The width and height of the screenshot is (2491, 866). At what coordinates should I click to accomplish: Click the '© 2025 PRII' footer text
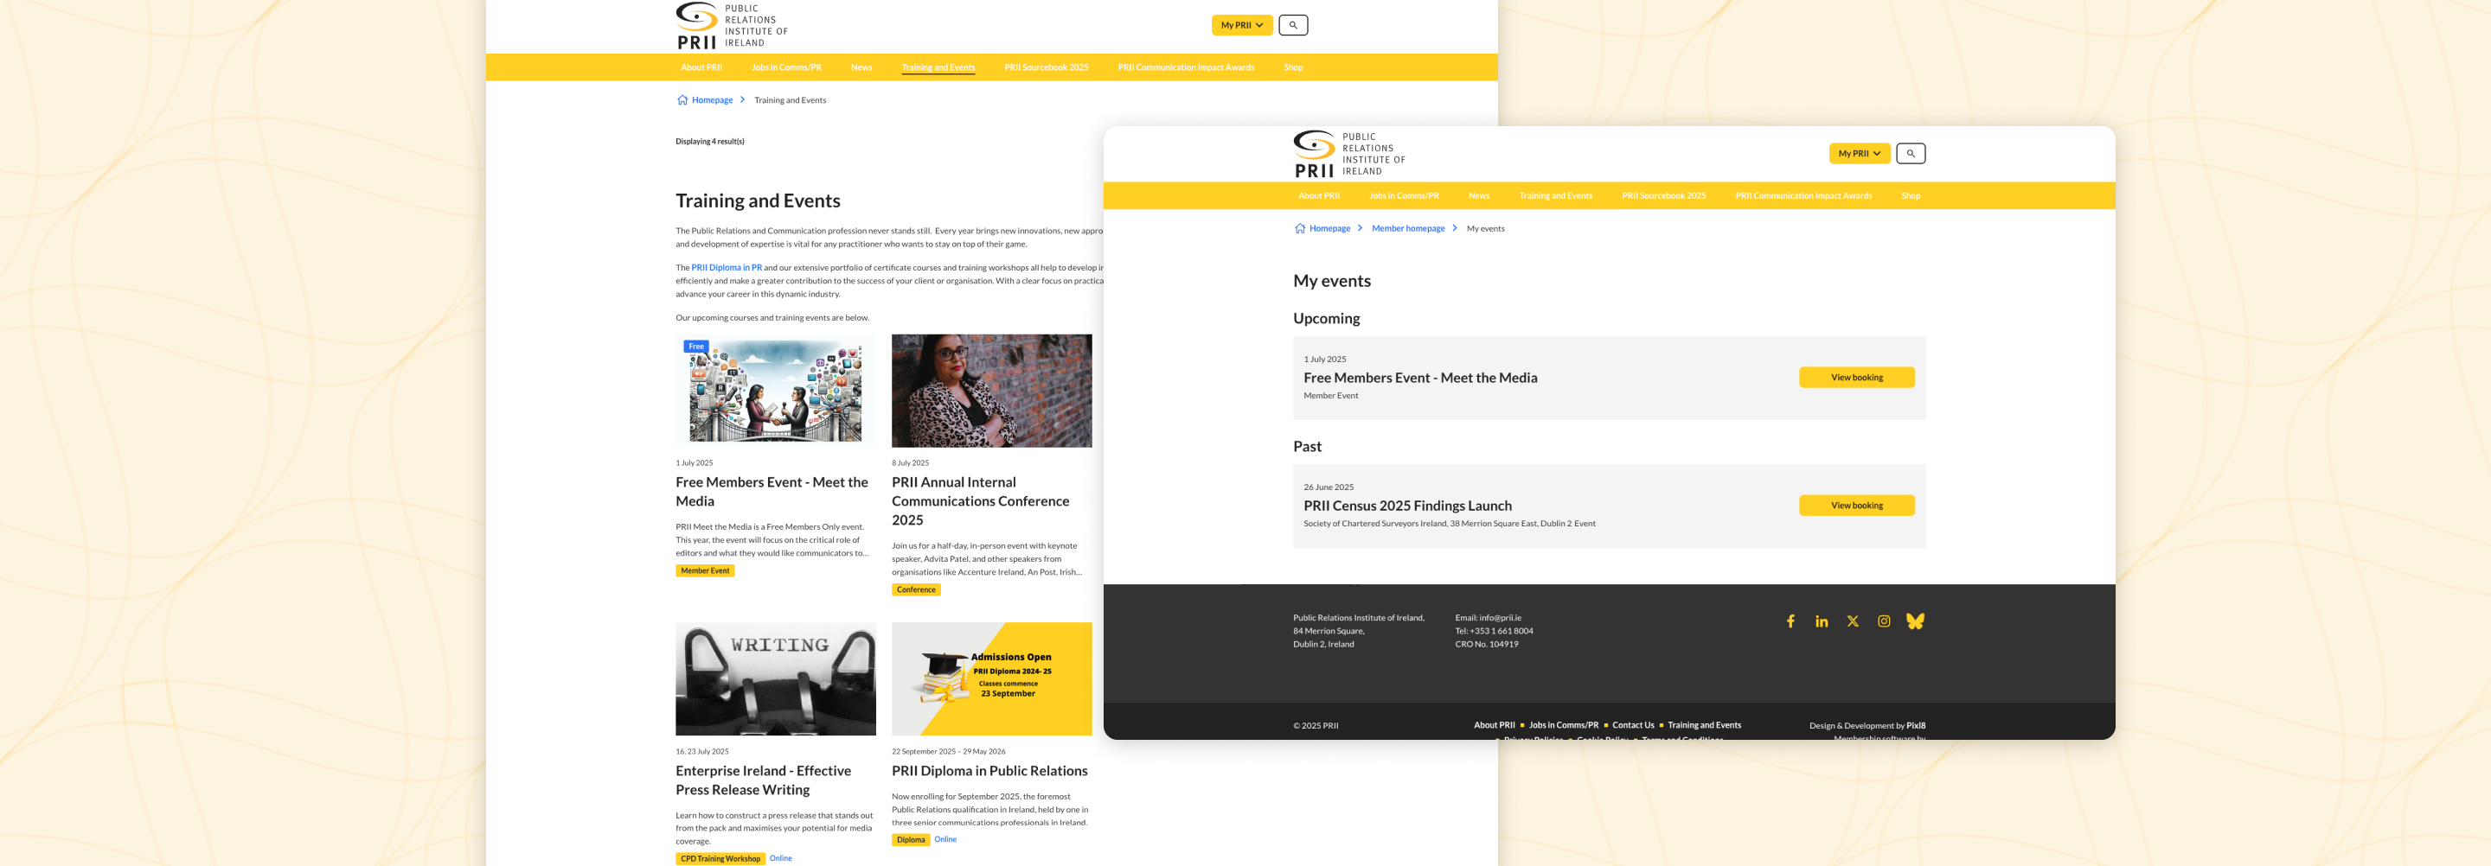tap(1315, 726)
